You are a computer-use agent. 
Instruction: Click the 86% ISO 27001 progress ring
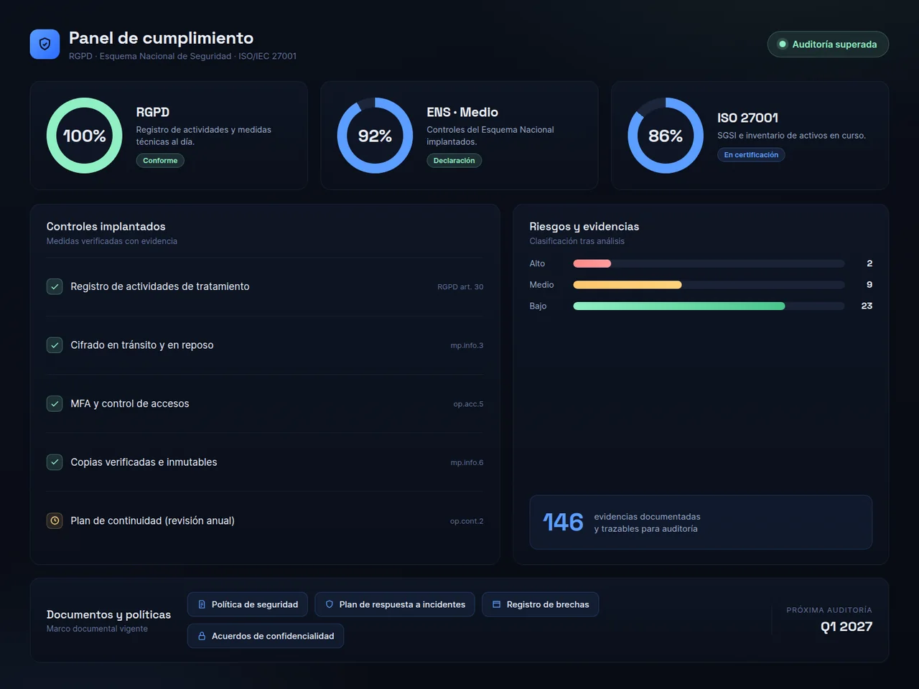coord(666,136)
